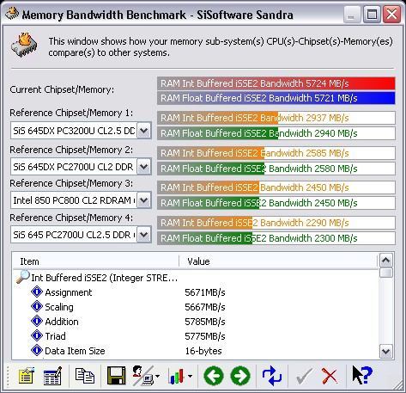Click the green 2940 MB/s reference bar

(x=276, y=133)
